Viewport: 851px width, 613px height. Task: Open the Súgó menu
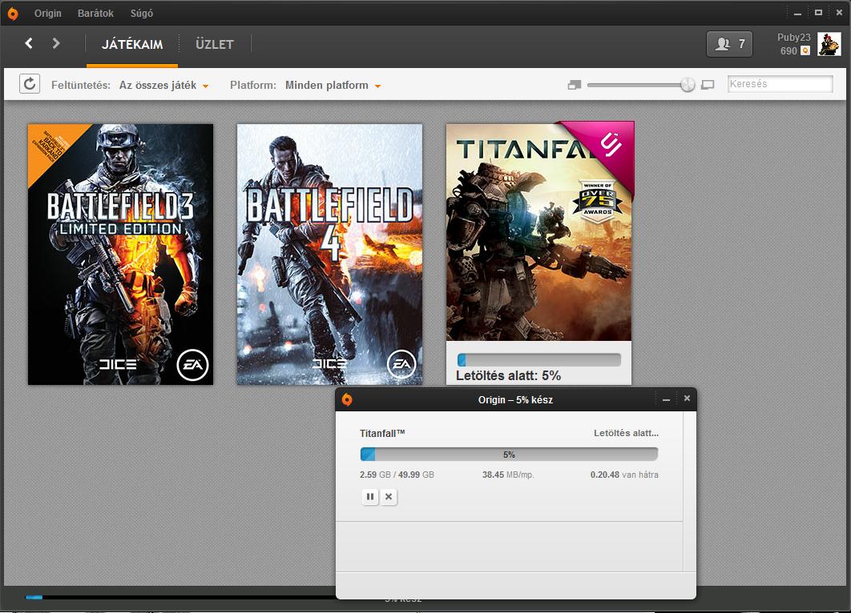coord(142,13)
